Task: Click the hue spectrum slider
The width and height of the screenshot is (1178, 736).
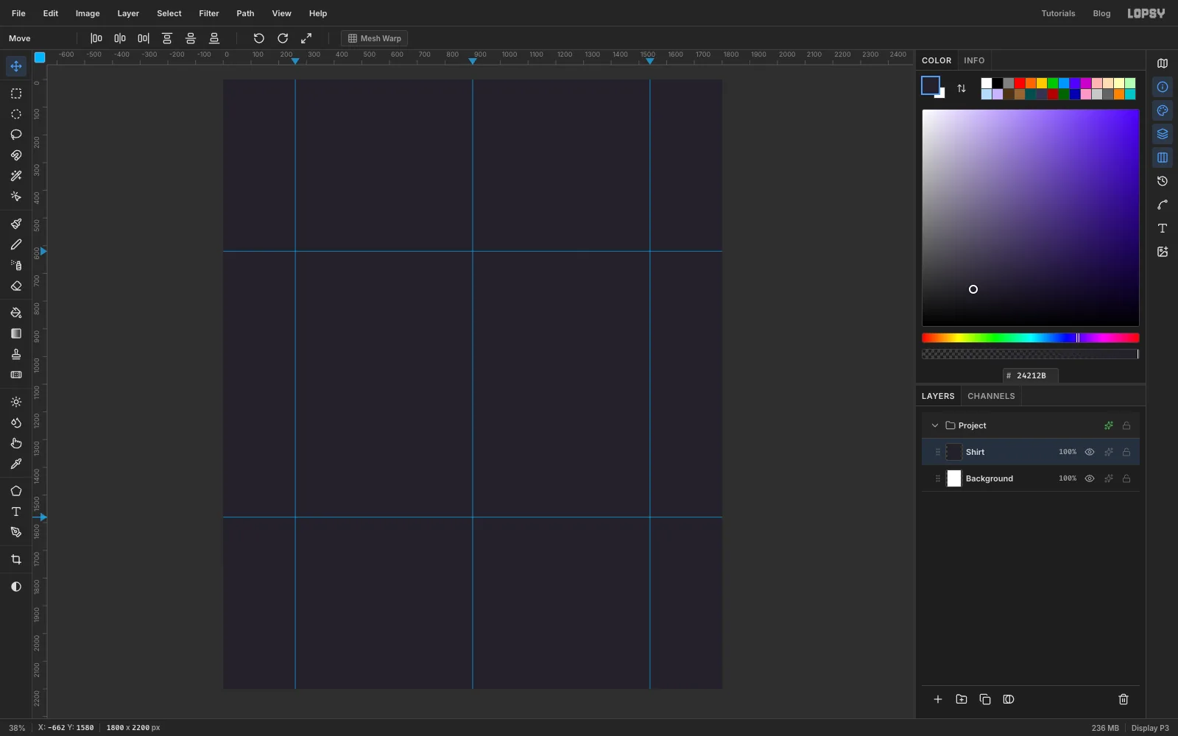Action: tap(1030, 338)
